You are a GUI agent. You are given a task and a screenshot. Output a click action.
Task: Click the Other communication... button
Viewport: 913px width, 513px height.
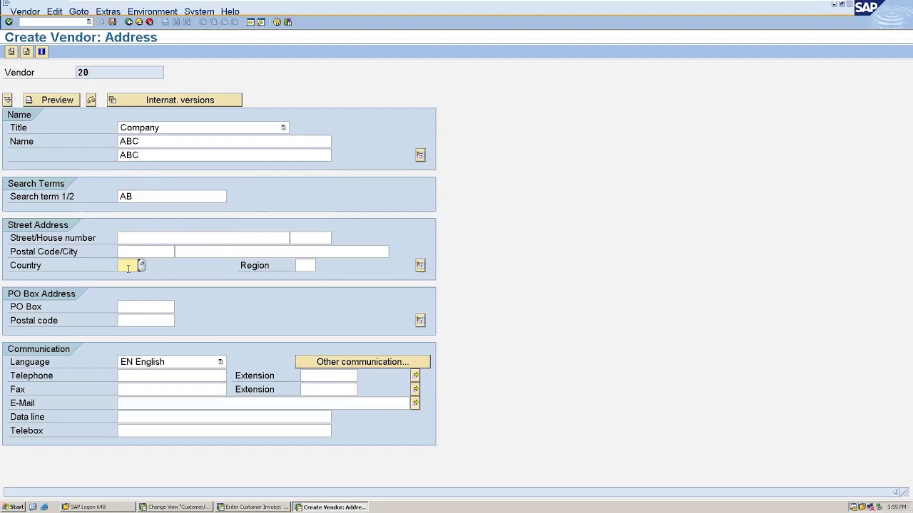(362, 362)
